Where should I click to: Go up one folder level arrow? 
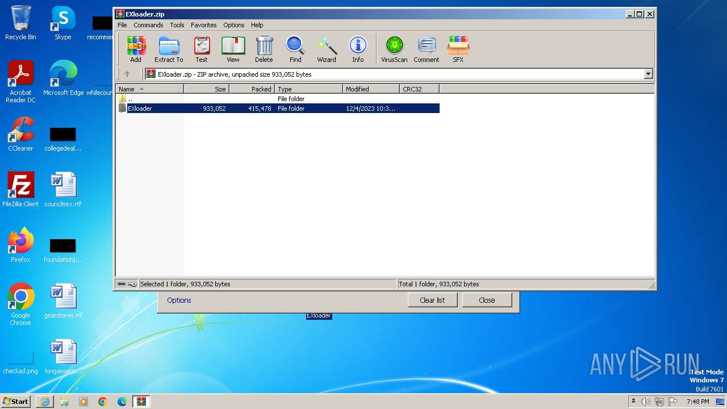click(127, 74)
